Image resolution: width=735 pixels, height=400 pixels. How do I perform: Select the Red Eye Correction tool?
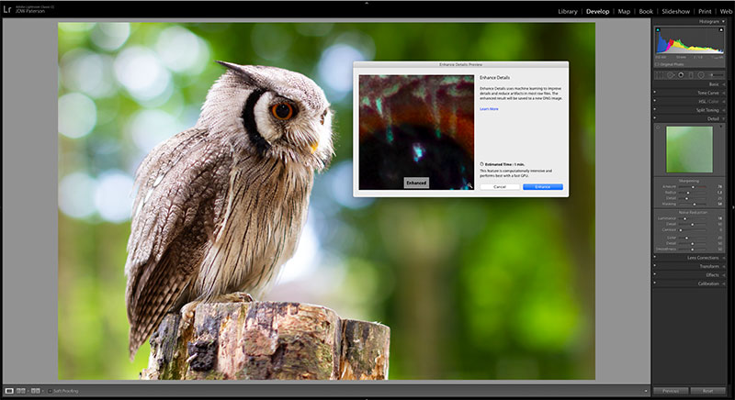tap(681, 75)
